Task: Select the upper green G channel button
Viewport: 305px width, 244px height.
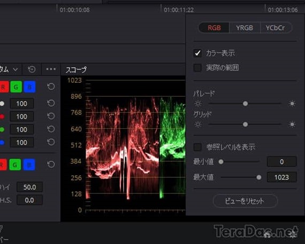Action: point(16,87)
